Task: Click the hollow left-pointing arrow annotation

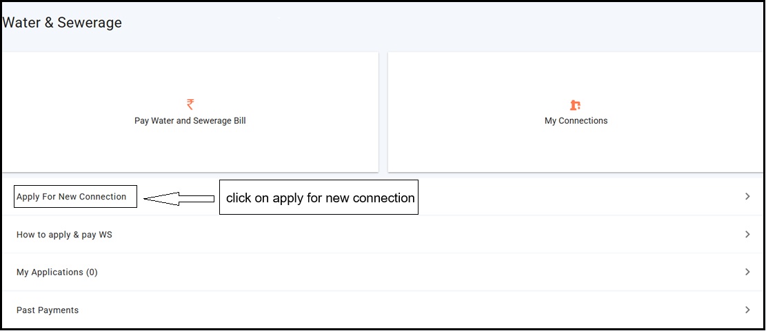Action: (x=179, y=199)
